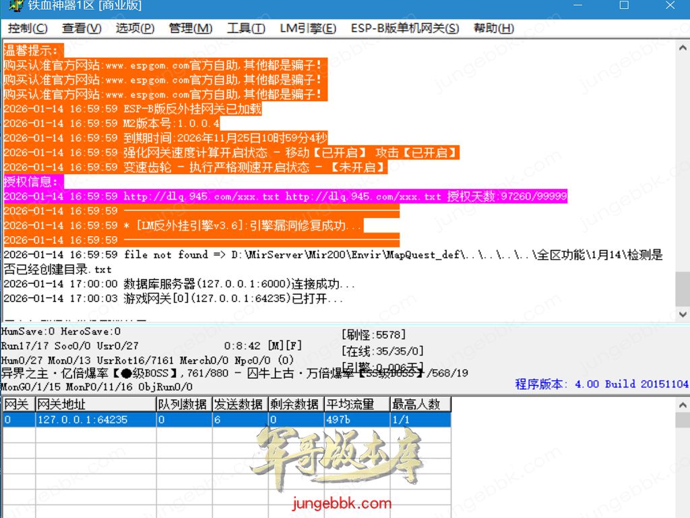Open the 帮助(H) menu
This screenshot has height=518, width=690.
[x=493, y=28]
